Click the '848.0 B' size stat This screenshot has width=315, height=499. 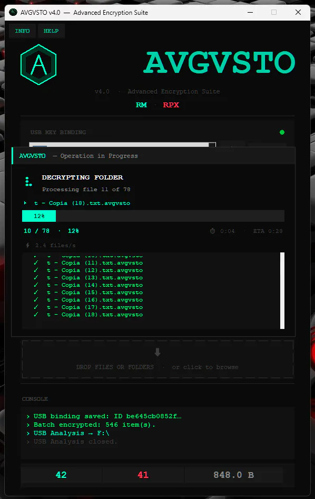[233, 475]
